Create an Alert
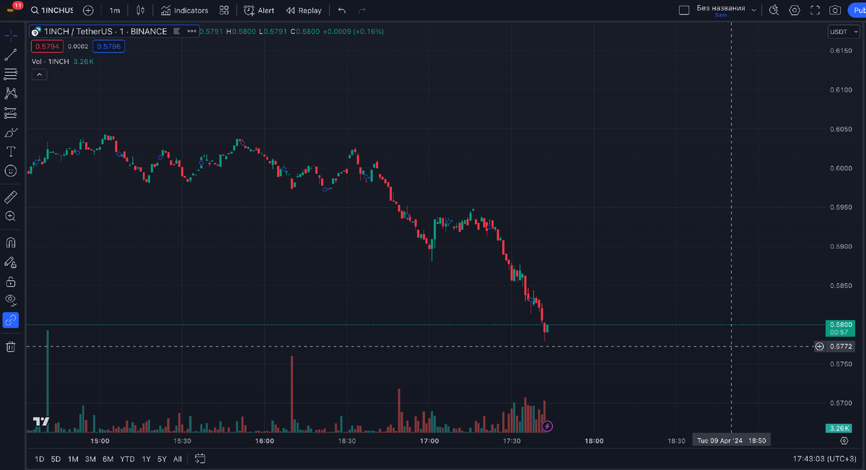The height and width of the screenshot is (470, 866). click(259, 11)
